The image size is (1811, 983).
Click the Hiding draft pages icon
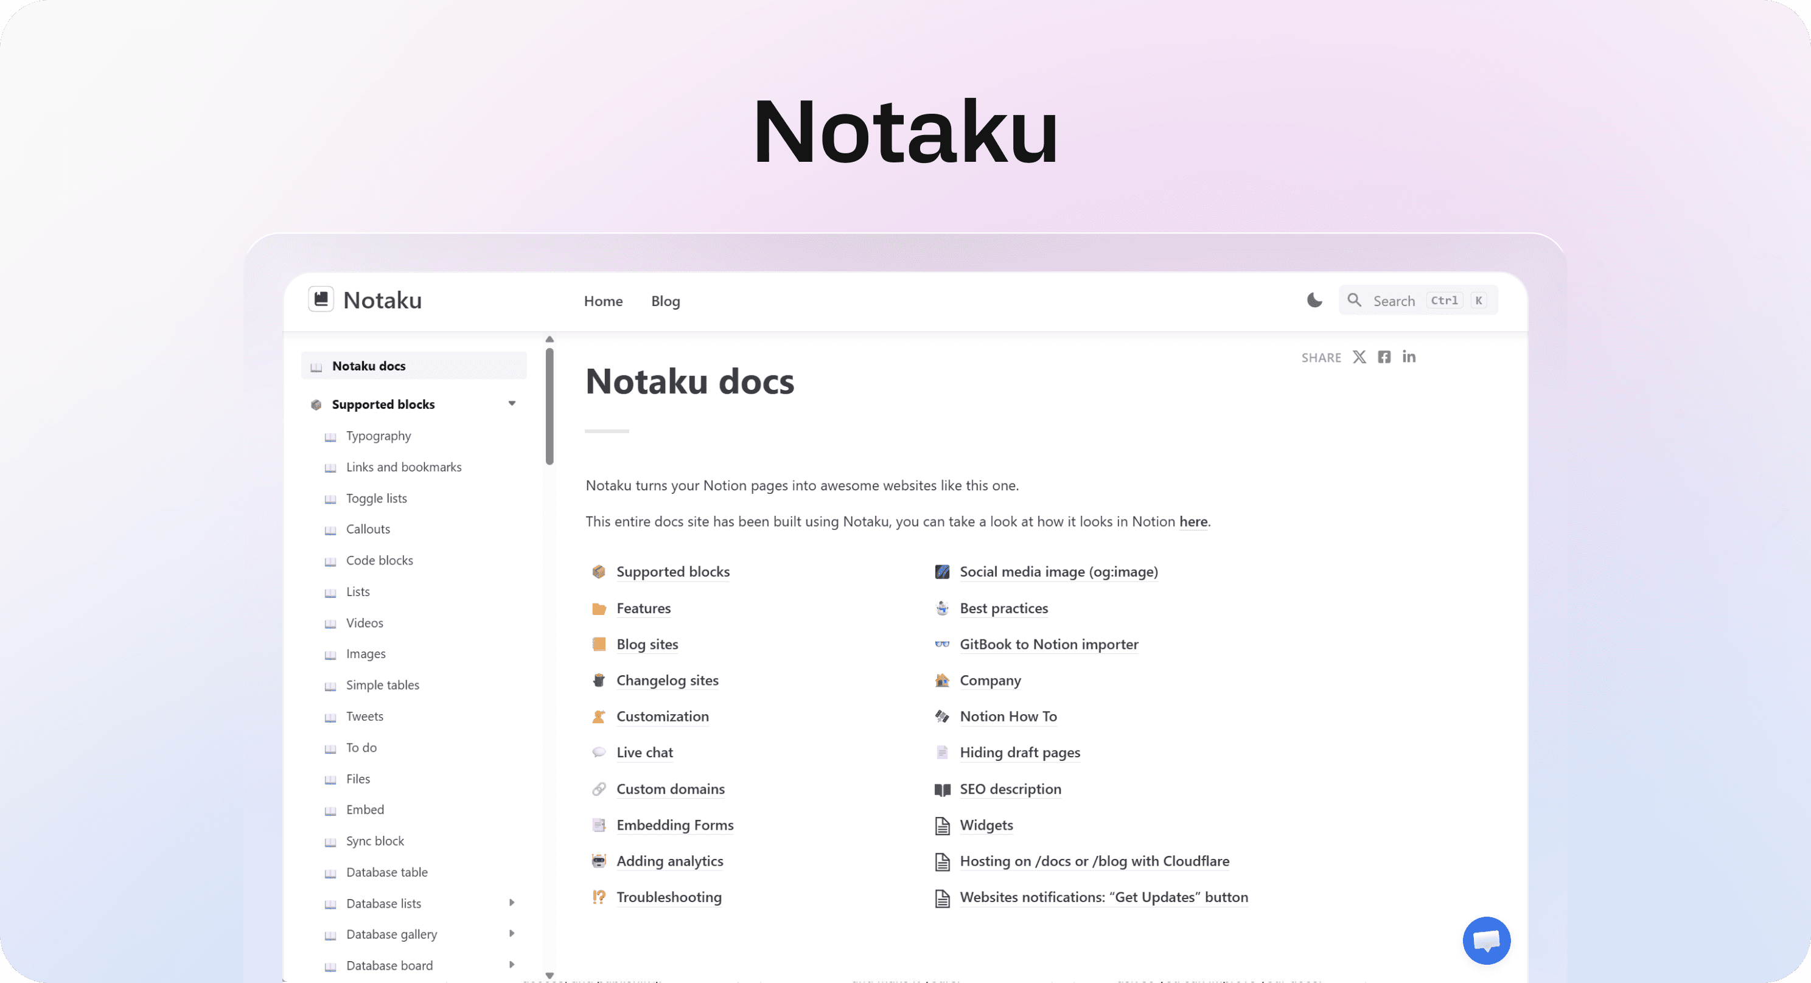(x=942, y=752)
